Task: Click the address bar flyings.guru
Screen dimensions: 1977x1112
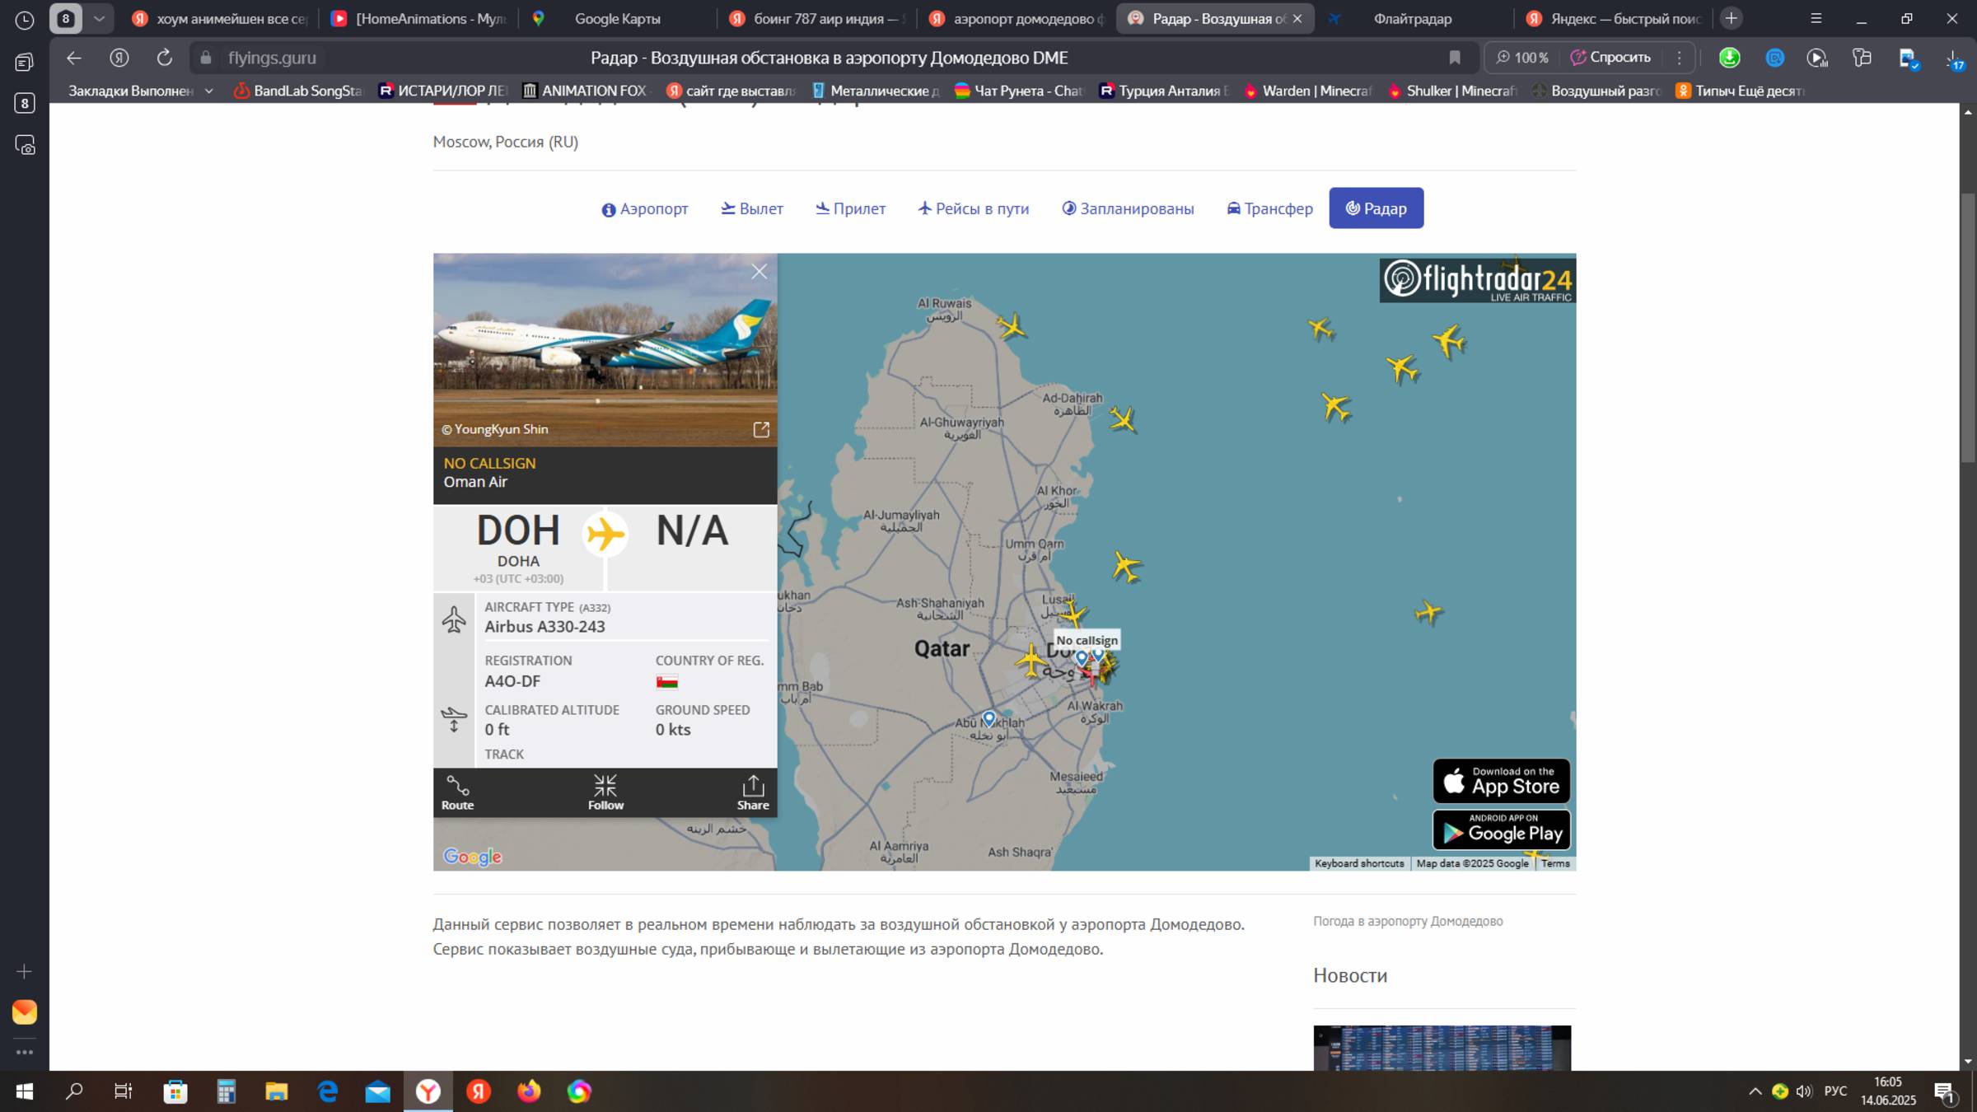Action: tap(272, 58)
